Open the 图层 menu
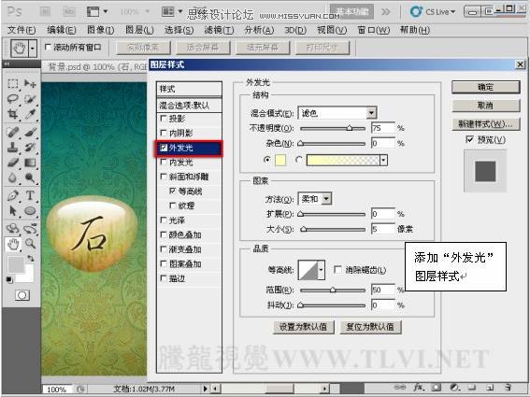The image size is (530, 397). (x=139, y=30)
